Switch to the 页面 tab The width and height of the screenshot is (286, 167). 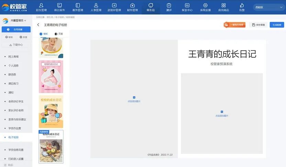[59, 34]
